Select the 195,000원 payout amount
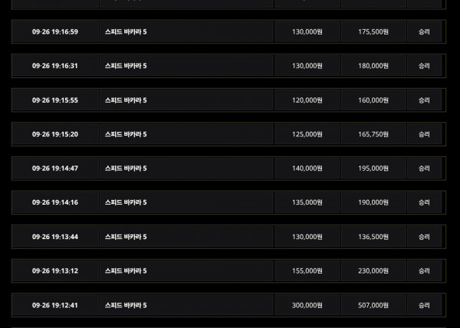Viewport: 460px width, 328px height. click(375, 169)
